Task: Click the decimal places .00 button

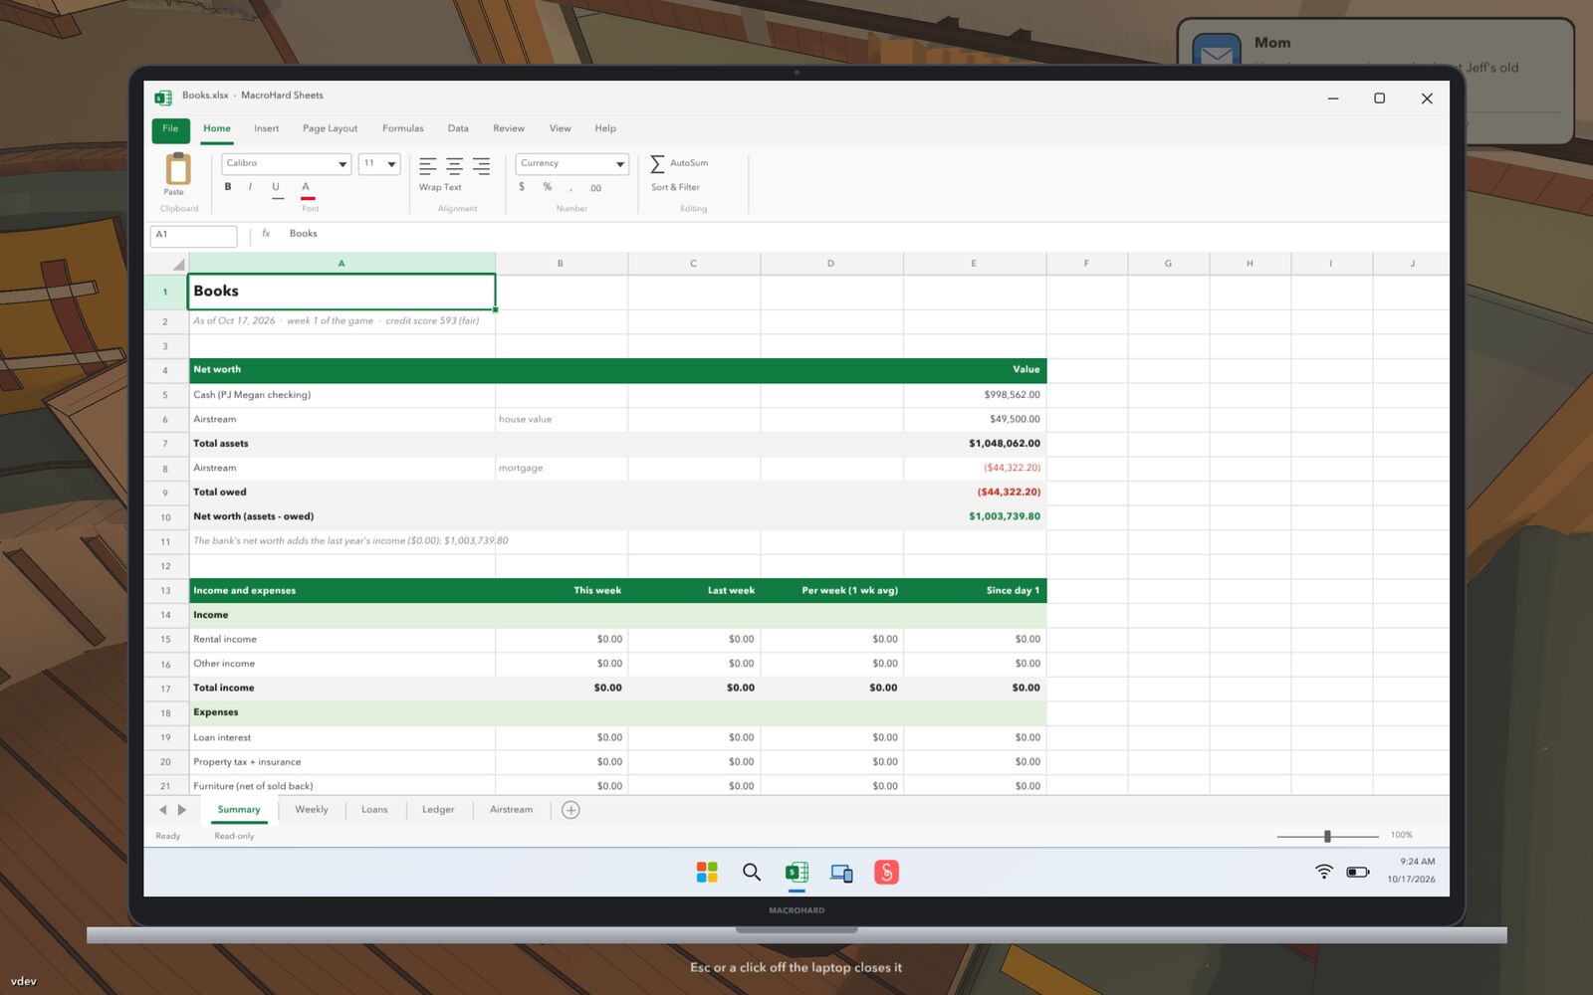Action: coord(595,188)
